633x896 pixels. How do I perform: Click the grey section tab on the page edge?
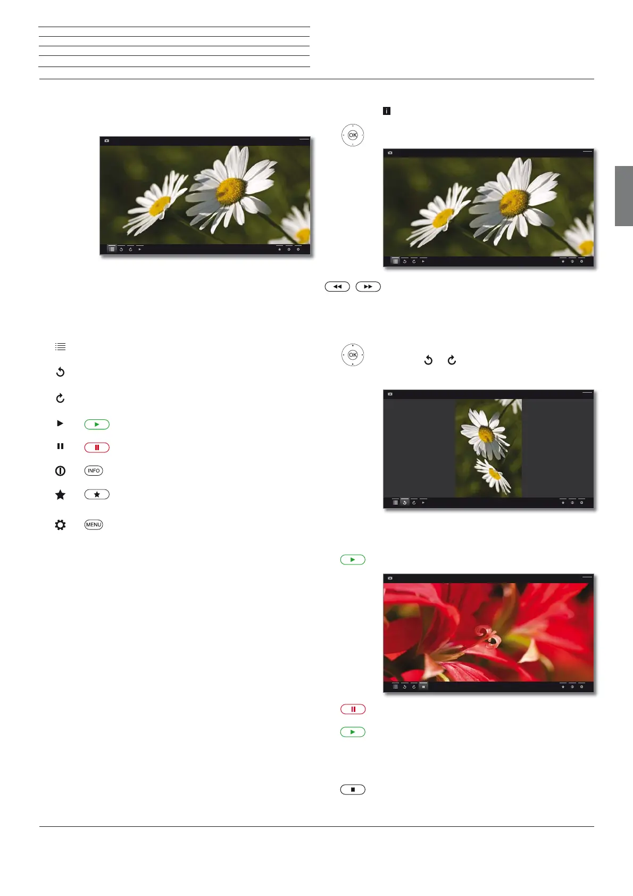[624, 196]
